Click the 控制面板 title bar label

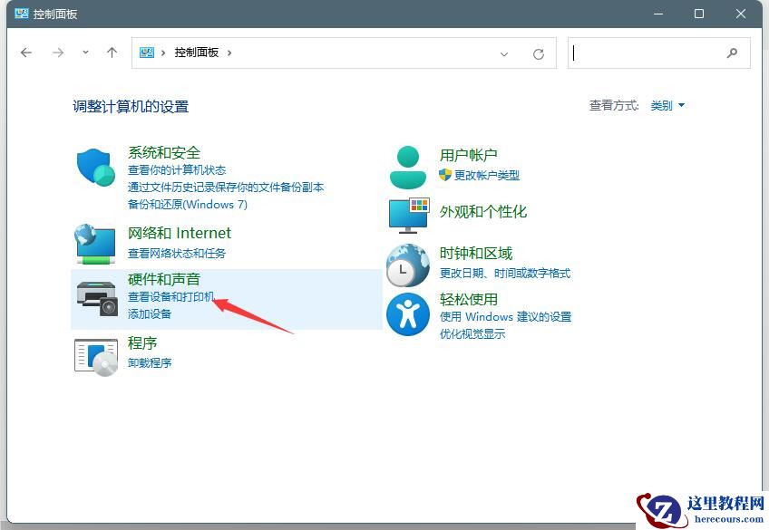click(x=54, y=14)
